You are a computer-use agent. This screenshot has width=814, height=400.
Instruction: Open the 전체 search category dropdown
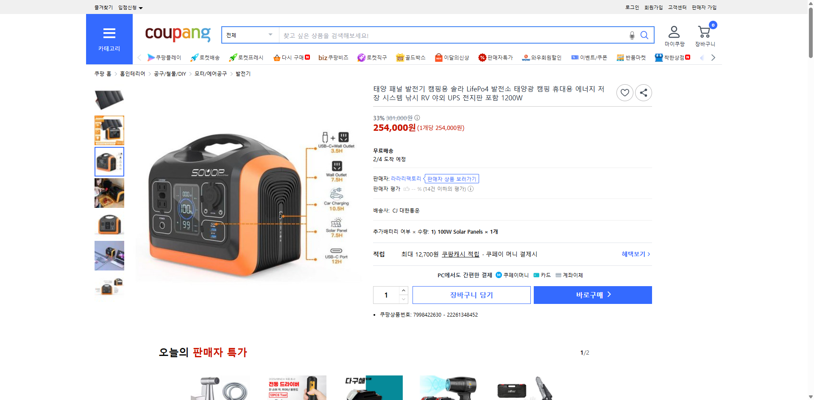coord(249,35)
